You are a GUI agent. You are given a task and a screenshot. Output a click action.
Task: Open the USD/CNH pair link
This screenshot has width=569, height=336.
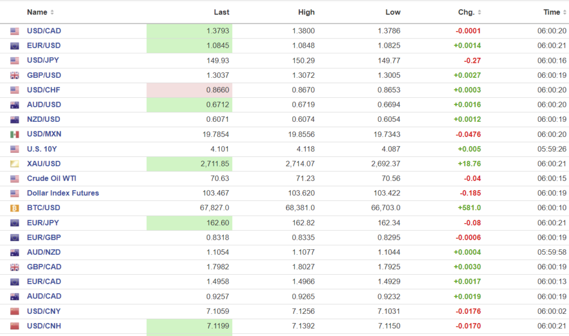click(44, 326)
